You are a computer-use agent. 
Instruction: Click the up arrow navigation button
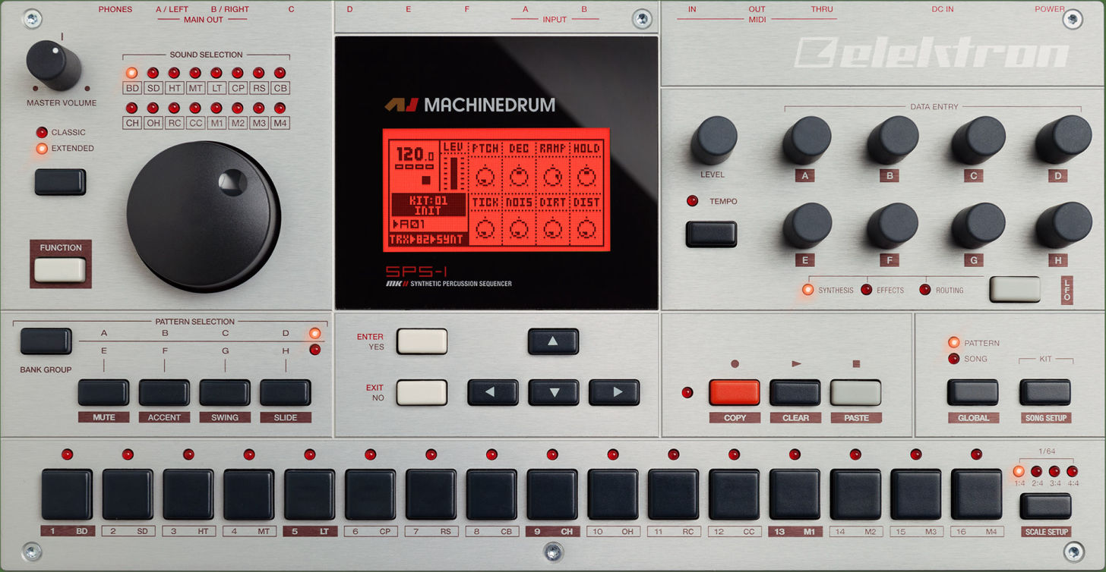click(553, 341)
